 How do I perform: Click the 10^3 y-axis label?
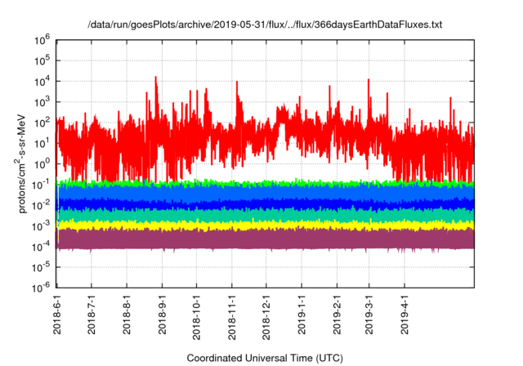42,102
